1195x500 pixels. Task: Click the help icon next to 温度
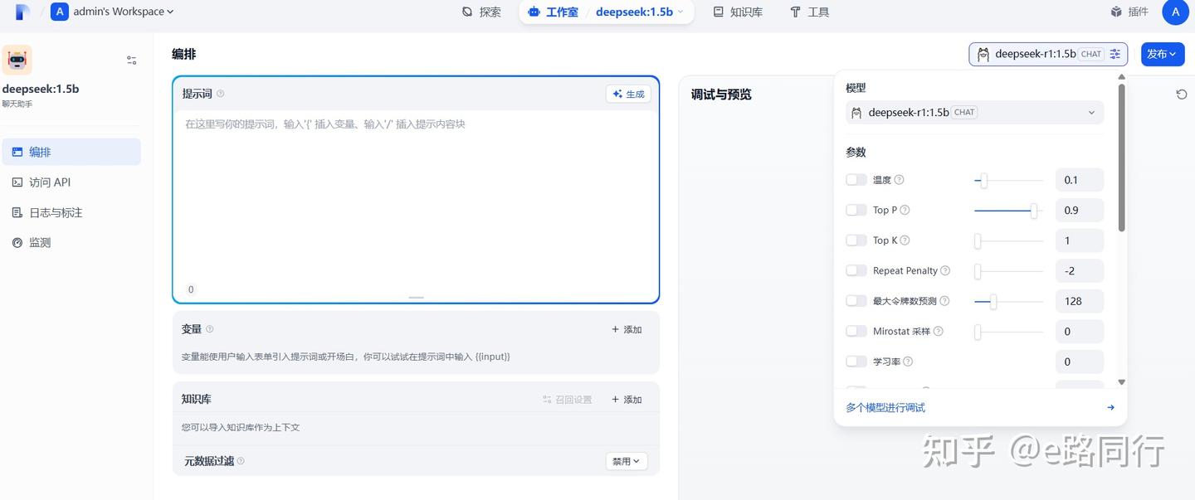click(900, 180)
